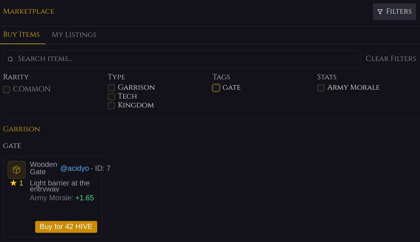Toggle the Common rarity checkbox

pyautogui.click(x=7, y=89)
